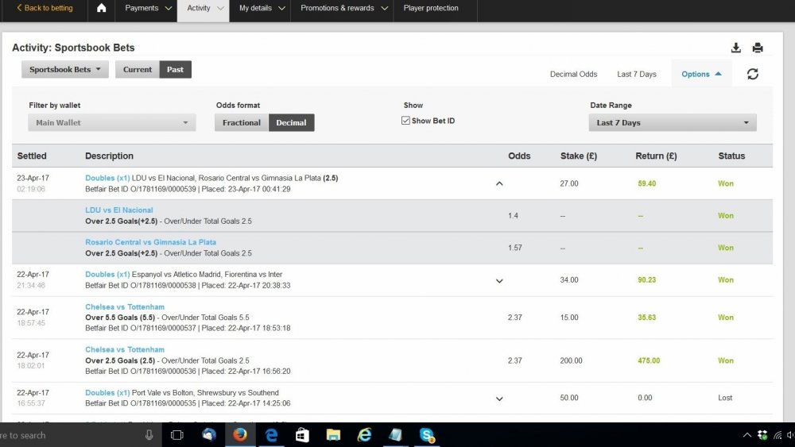Open Chelsea vs Tottenham Over 5.5 Goals link
Screen dimensions: 795x447
[125, 306]
